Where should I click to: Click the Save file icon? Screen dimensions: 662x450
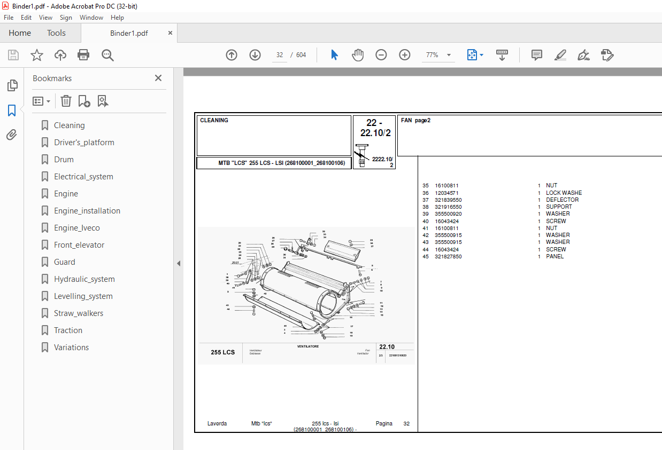pos(13,55)
